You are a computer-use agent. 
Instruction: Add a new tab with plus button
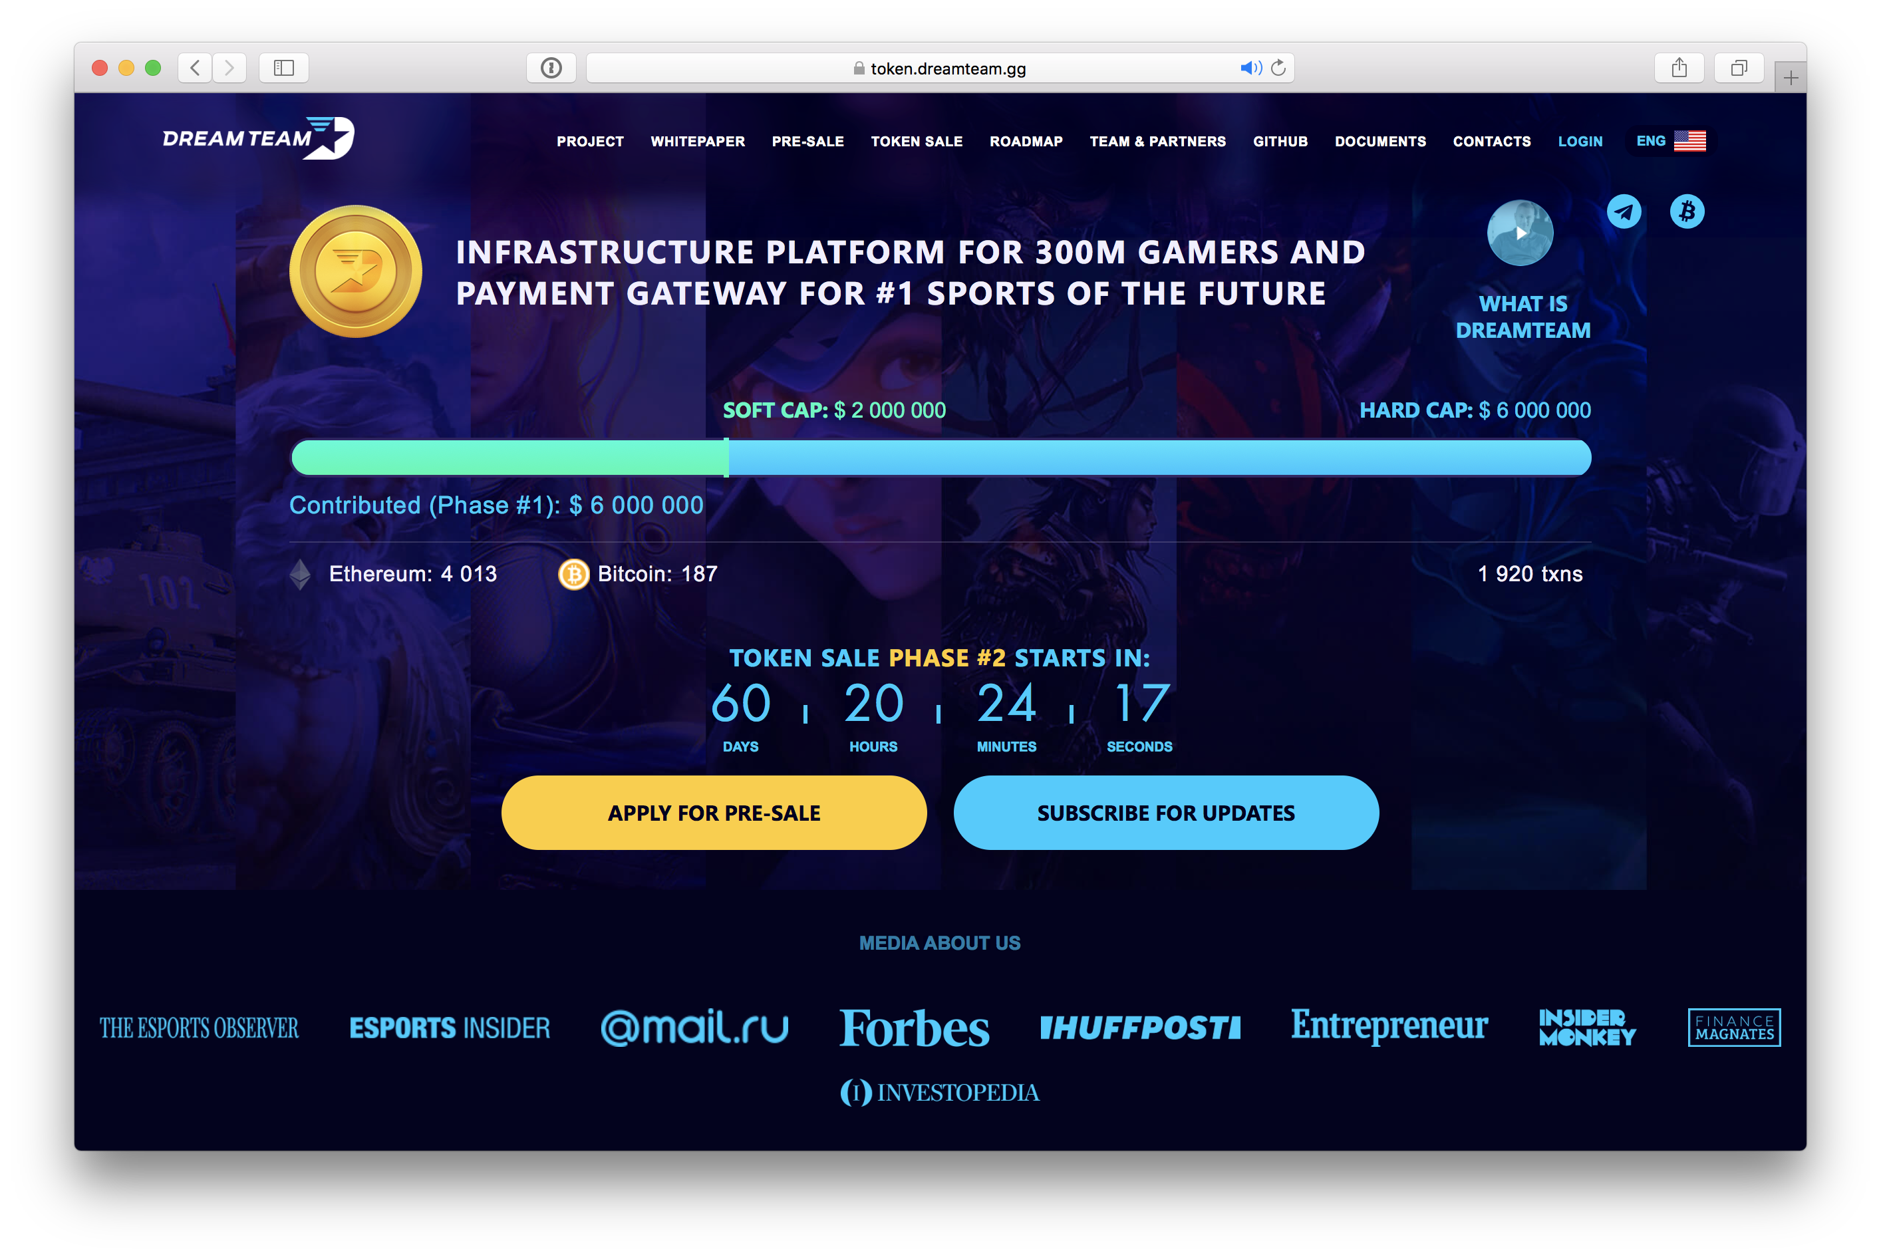coord(1791,78)
